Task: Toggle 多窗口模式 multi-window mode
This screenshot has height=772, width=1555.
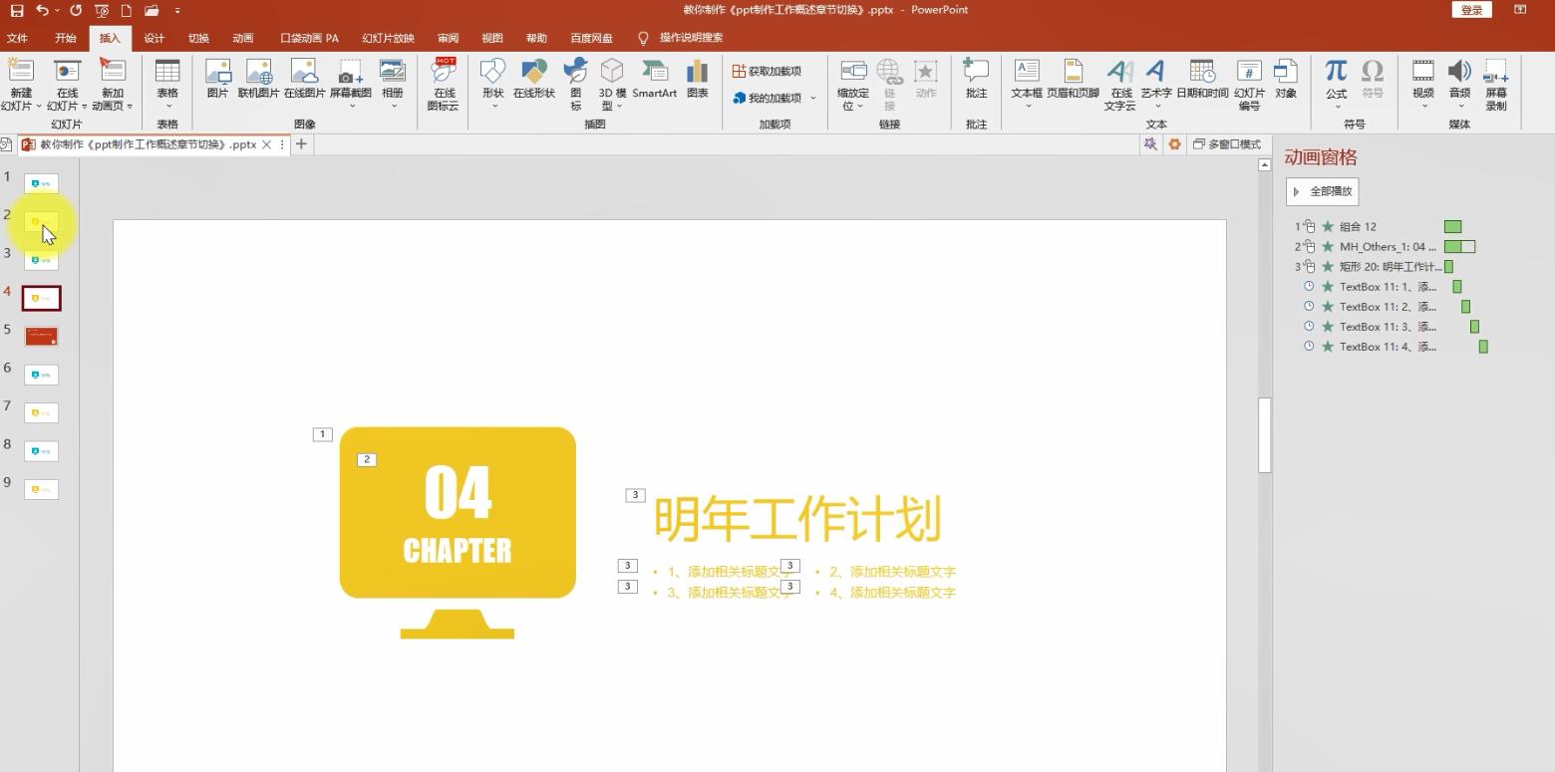Action: [x=1227, y=144]
